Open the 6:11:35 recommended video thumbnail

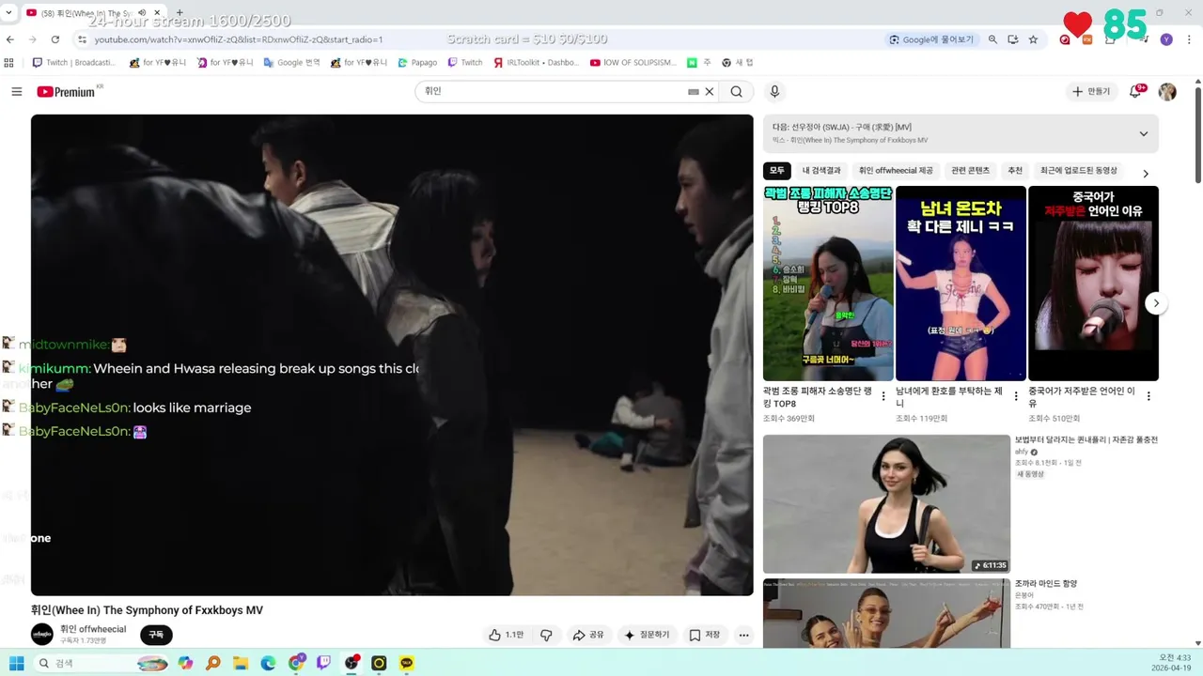click(x=886, y=503)
